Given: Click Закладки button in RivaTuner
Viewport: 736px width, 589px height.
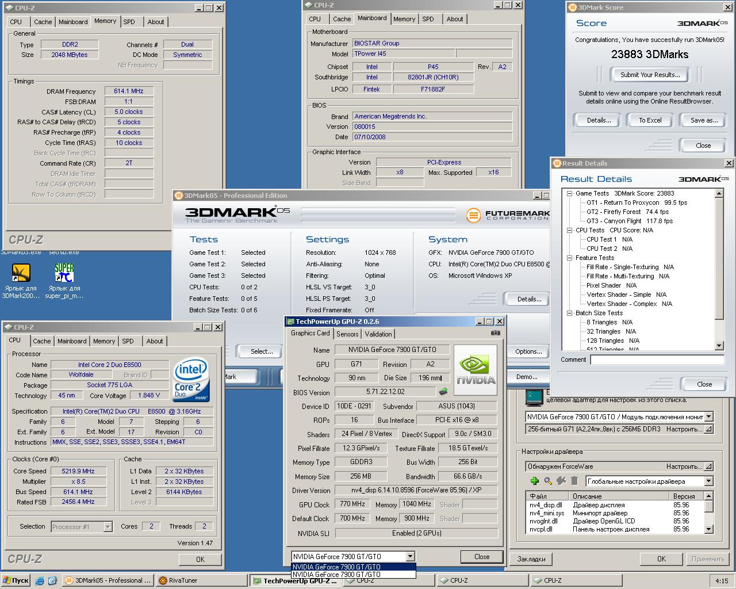Looking at the screenshot, I should 531,559.
